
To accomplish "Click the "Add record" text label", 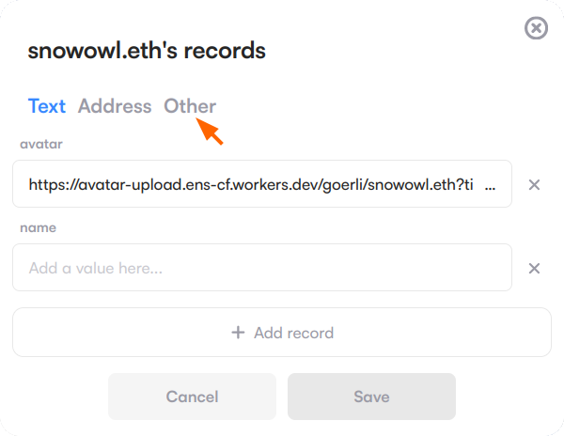I will point(293,333).
